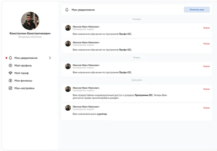
Task: Open the Мой тариф menu item
Action: 21,73
